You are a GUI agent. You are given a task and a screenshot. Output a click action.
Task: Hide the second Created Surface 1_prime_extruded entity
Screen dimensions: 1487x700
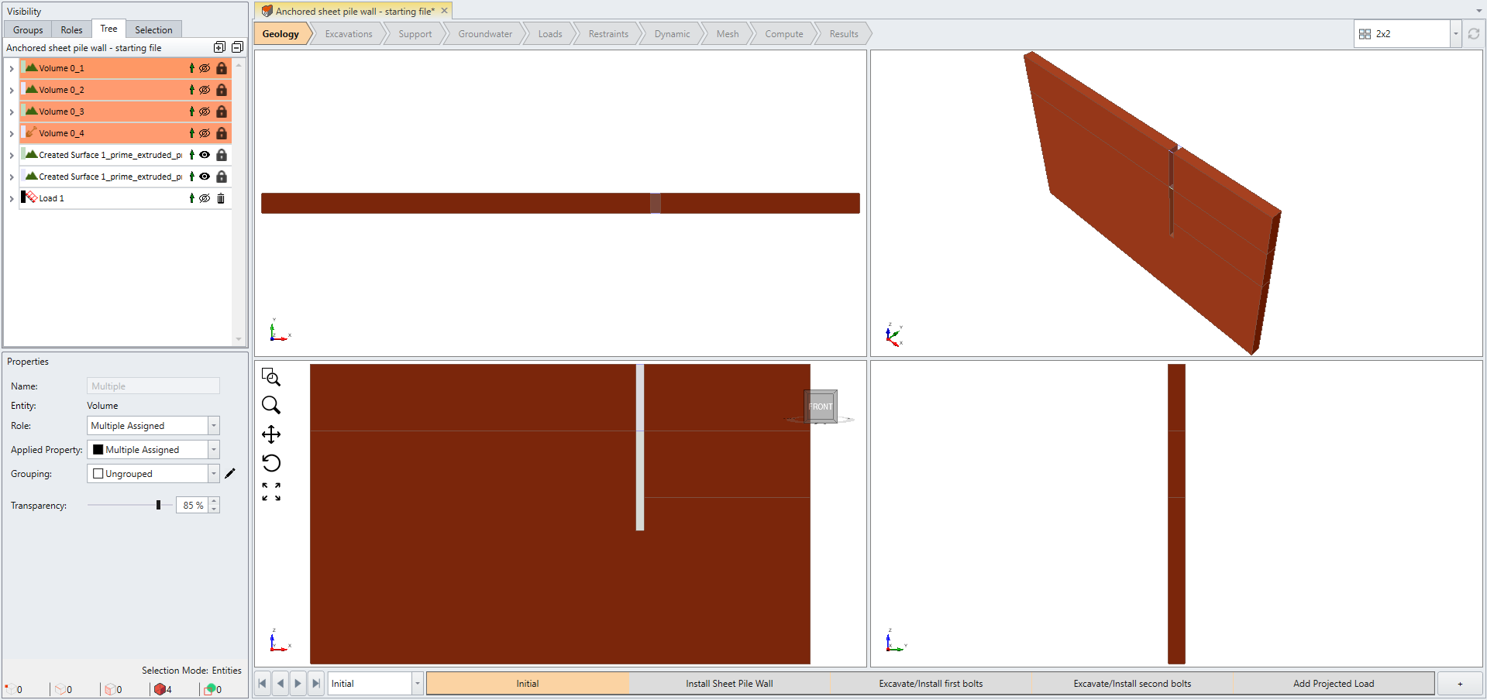coord(205,177)
